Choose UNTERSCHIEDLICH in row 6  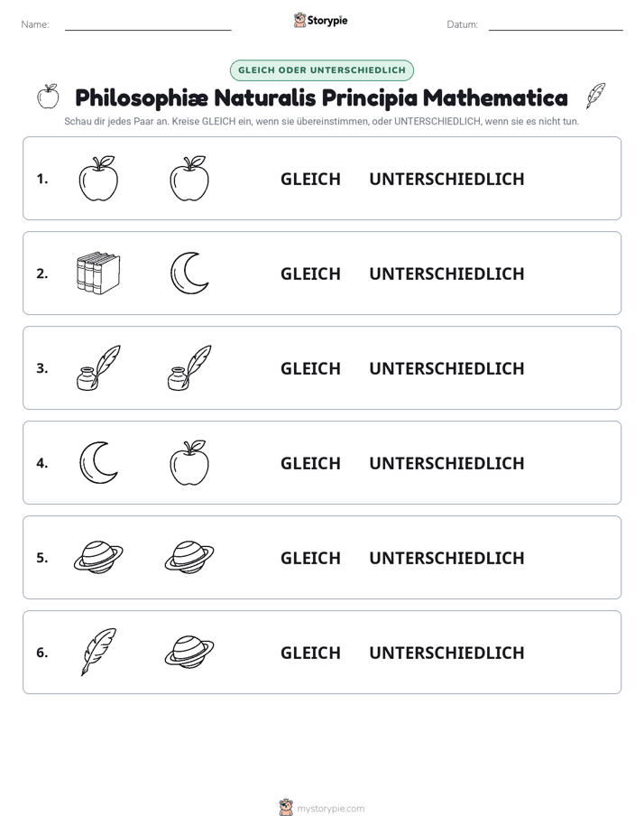(446, 653)
